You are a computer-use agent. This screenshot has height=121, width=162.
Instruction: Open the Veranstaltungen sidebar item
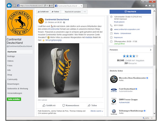click(15, 93)
